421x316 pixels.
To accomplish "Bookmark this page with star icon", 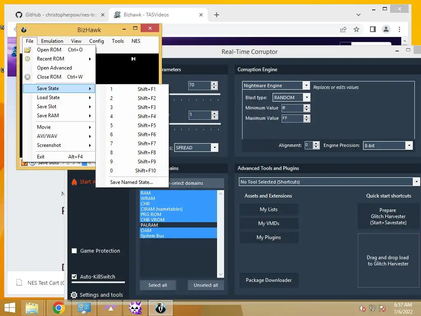I will (x=356, y=29).
